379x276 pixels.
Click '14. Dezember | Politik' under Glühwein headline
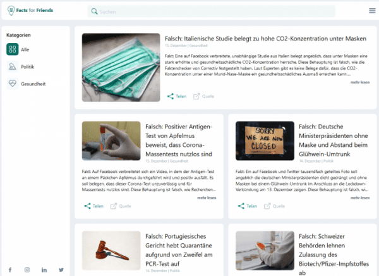pyautogui.click(x=316, y=161)
